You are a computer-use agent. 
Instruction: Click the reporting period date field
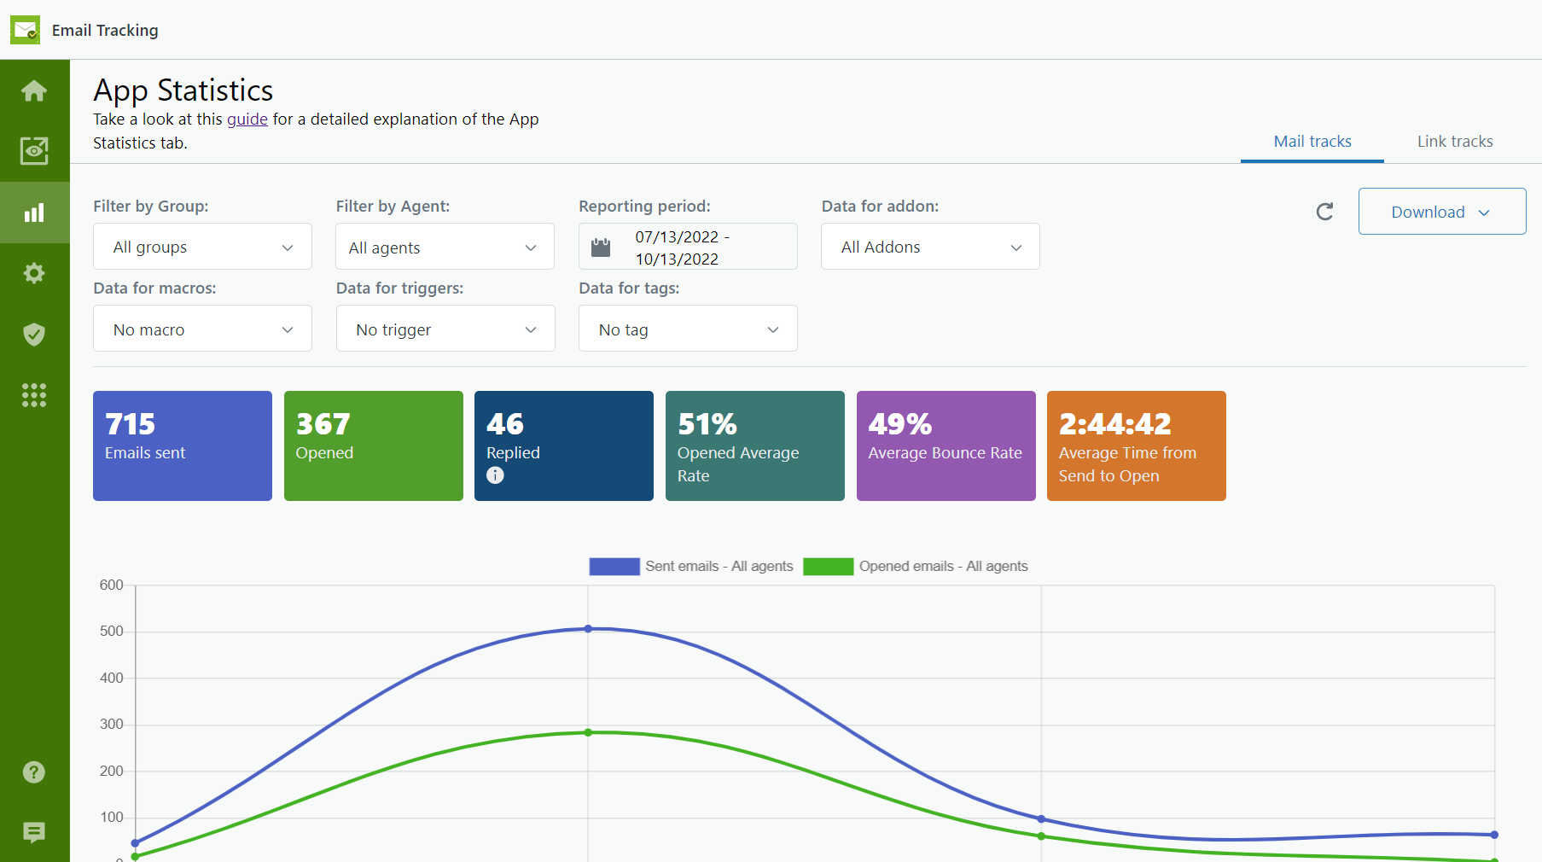point(688,247)
